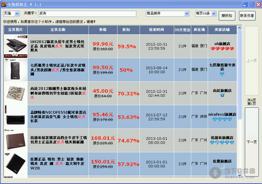
Task: Expand the 商品排序 sorting dropdown
Action: pos(186,14)
